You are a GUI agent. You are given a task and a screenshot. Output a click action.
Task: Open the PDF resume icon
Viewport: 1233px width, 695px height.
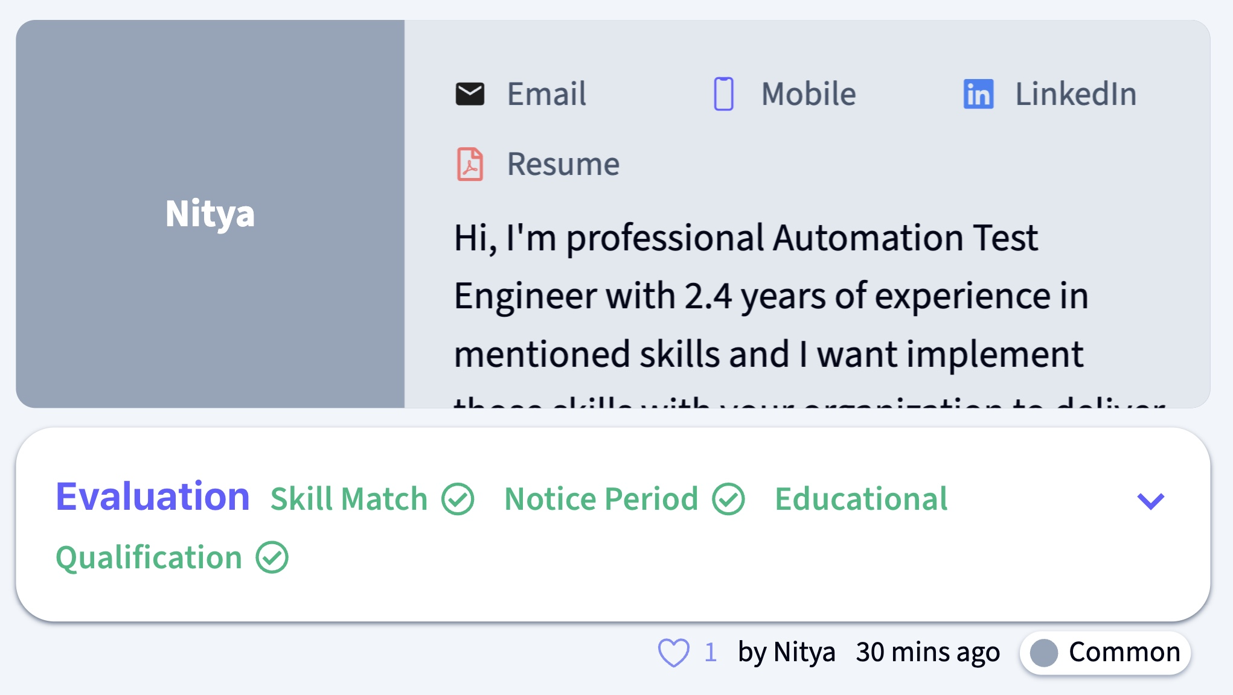470,164
